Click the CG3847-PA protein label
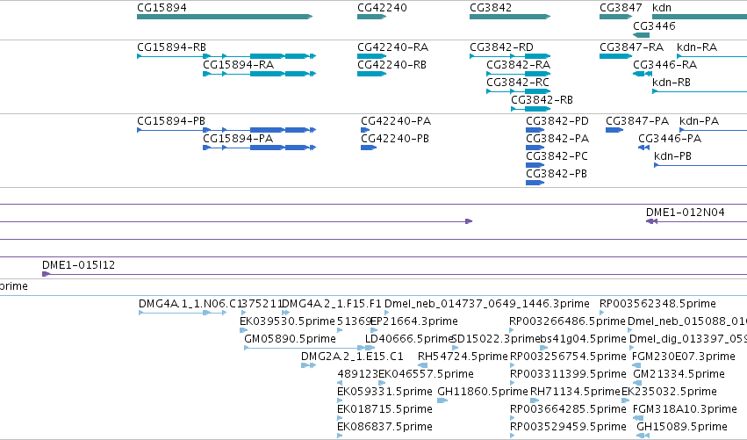 click(x=637, y=121)
